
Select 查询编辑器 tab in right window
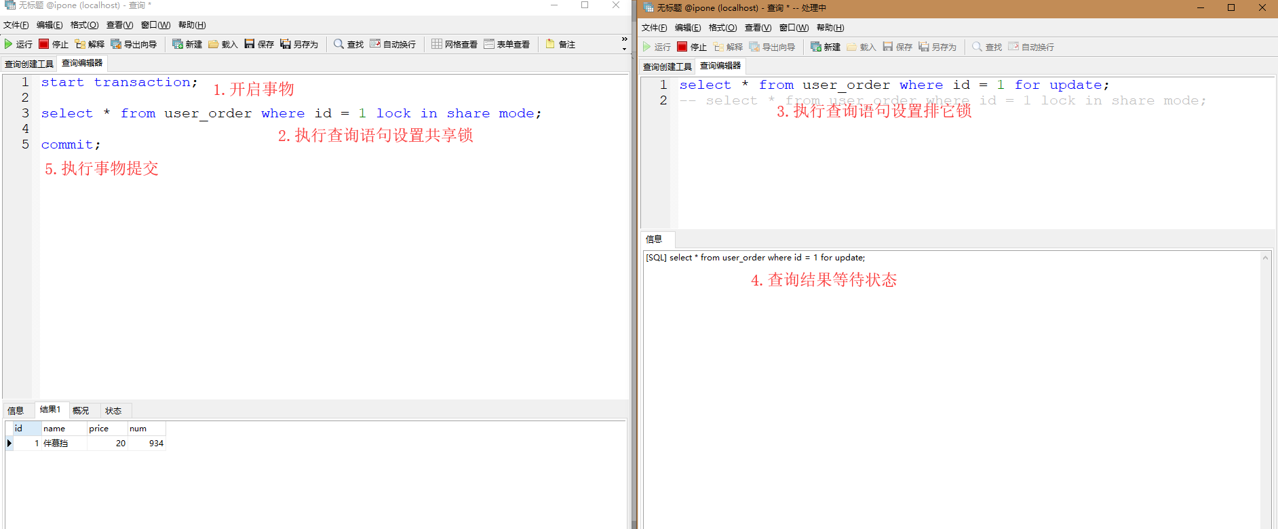tap(720, 66)
